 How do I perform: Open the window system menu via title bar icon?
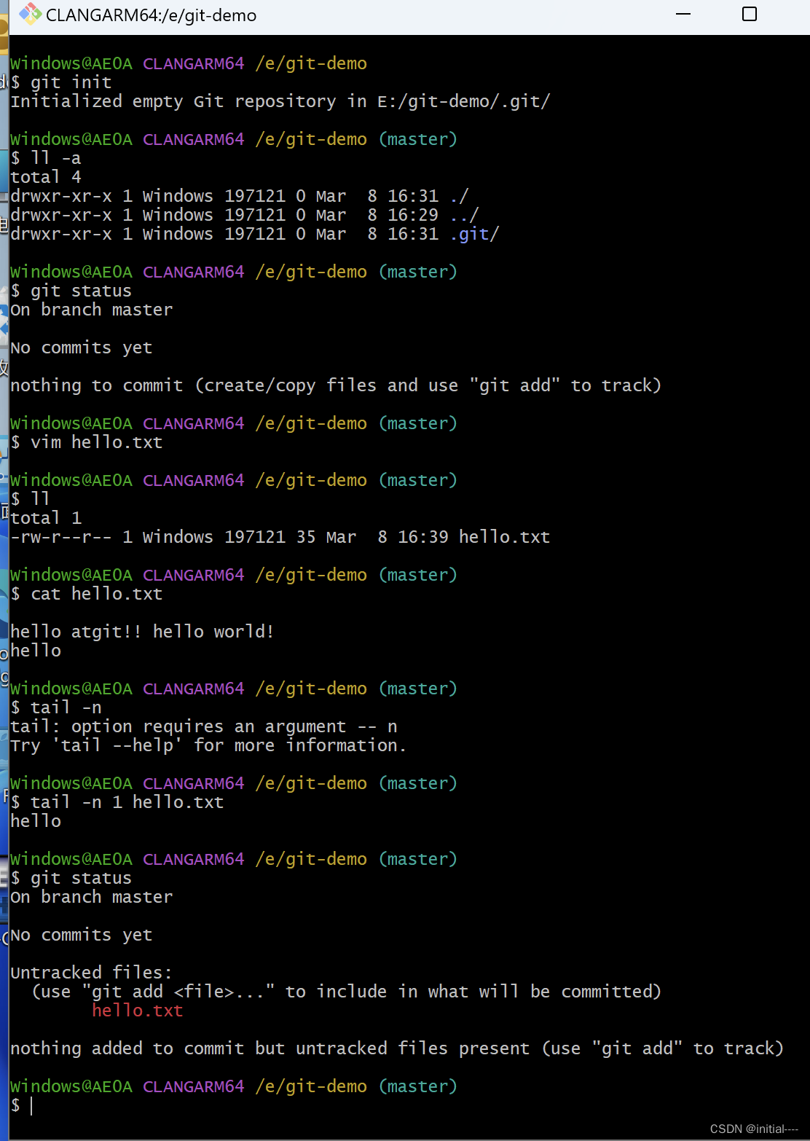[x=32, y=15]
